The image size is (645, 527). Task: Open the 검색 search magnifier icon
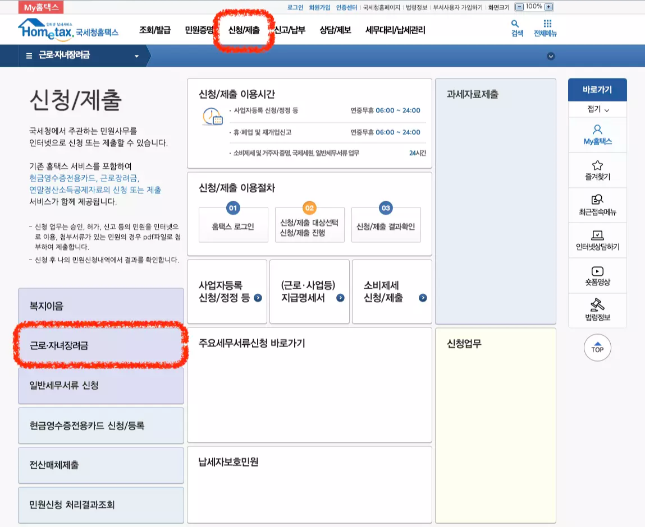[x=515, y=27]
